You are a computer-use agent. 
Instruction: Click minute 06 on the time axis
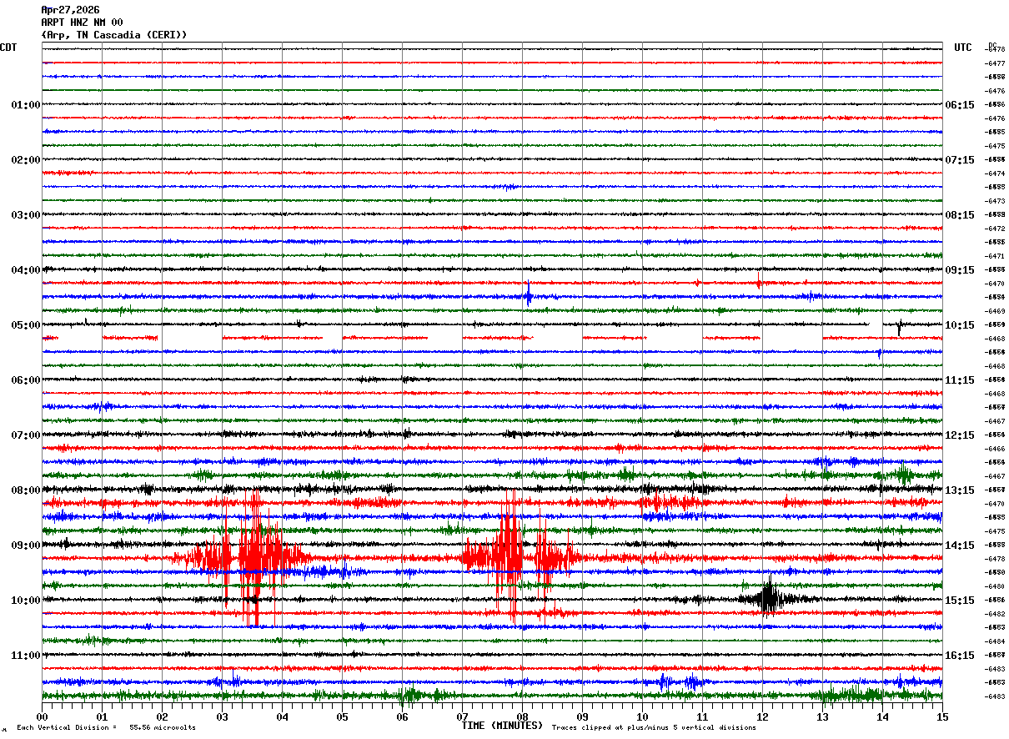[x=402, y=716]
